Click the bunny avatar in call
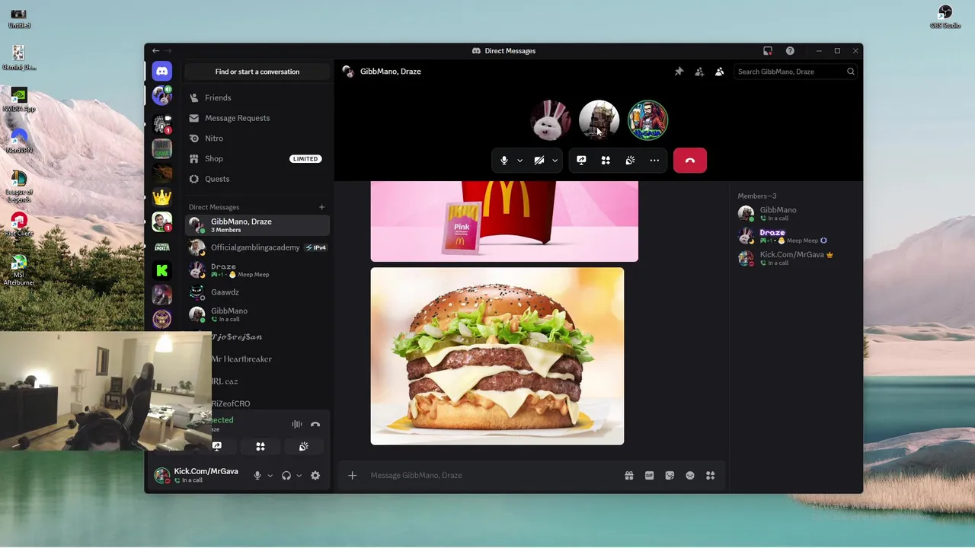 tap(550, 120)
